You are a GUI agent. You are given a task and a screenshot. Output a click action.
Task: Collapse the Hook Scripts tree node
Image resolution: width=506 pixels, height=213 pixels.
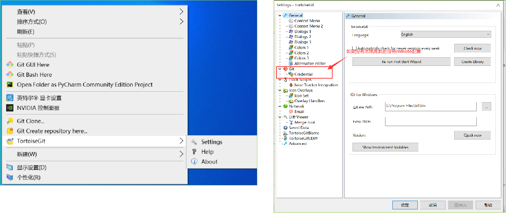279,79
